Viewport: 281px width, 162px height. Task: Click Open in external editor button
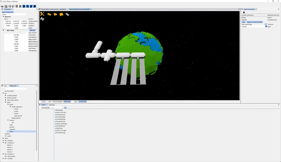point(255,22)
